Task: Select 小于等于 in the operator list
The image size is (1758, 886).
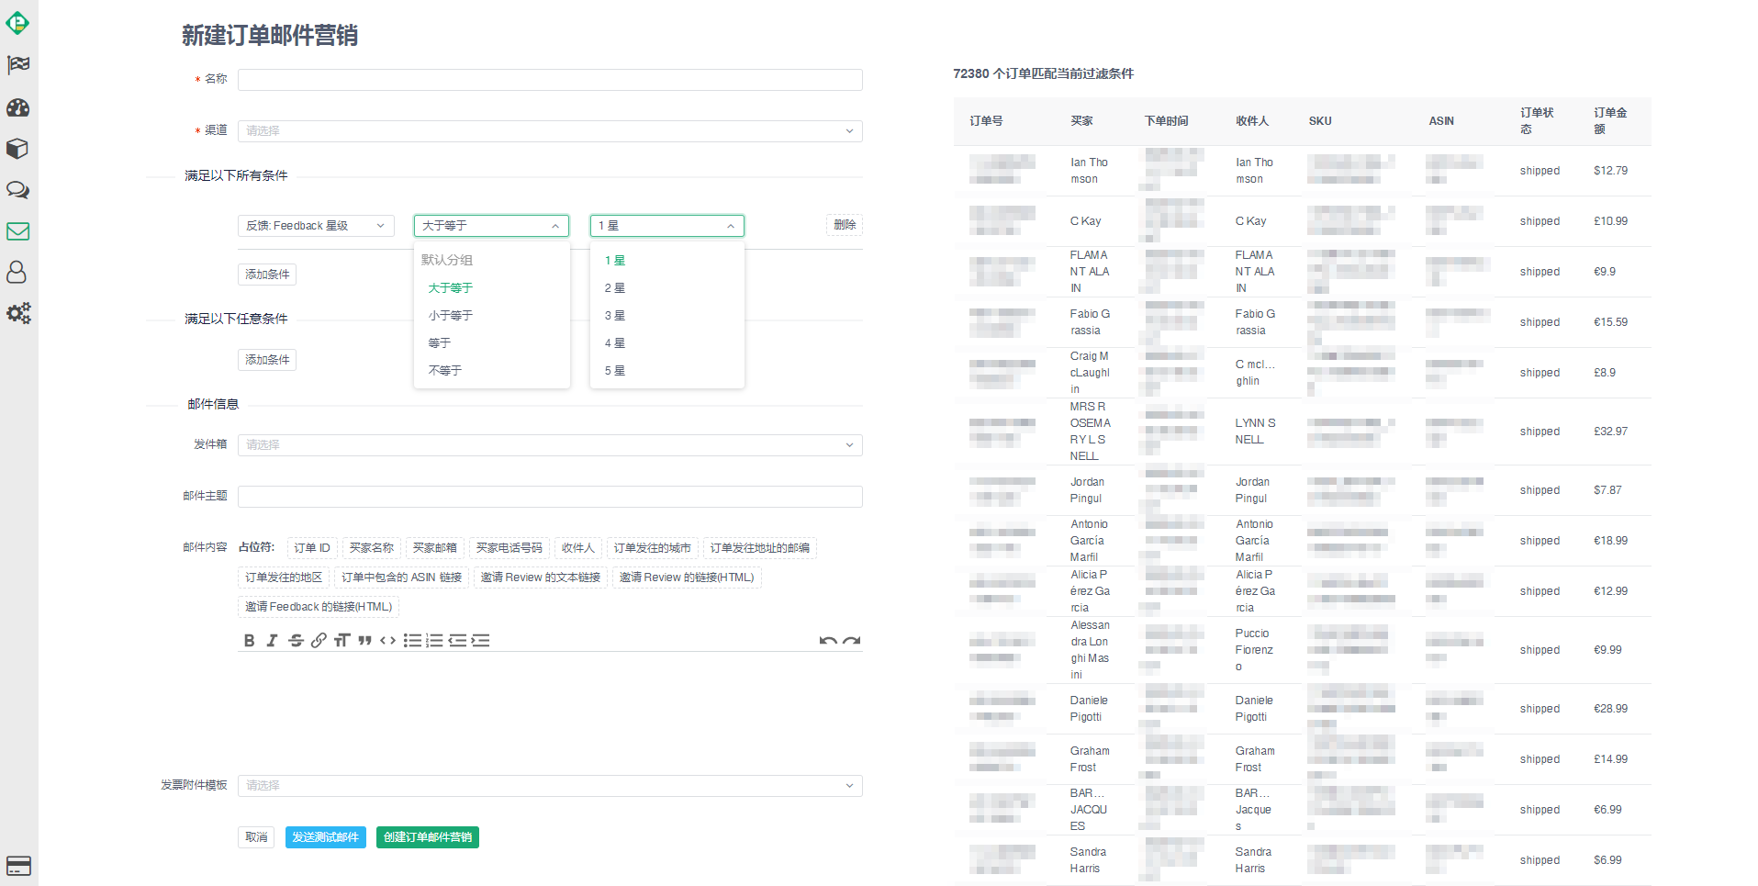Action: click(492, 316)
